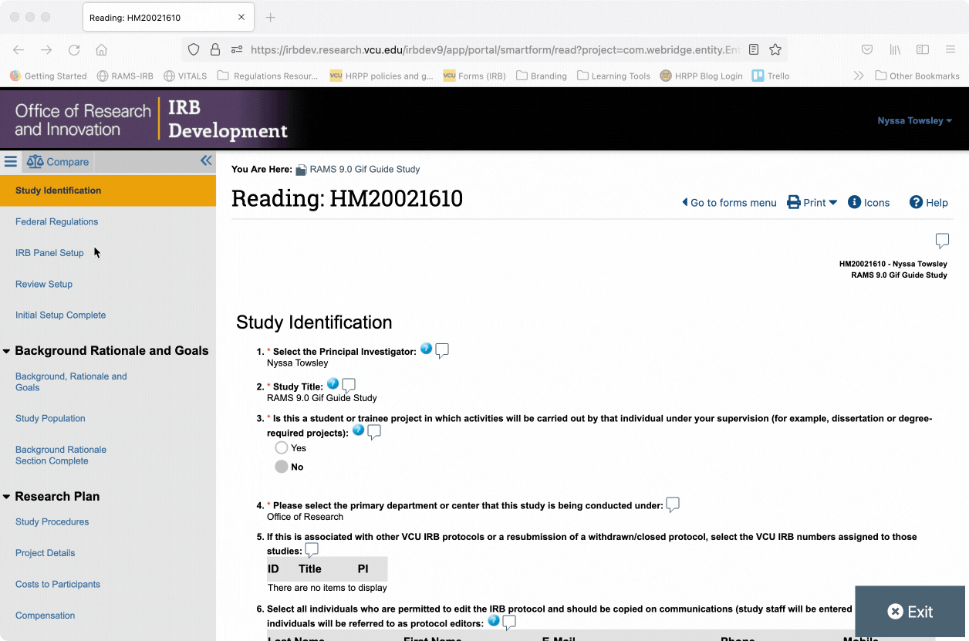
Task: Select No for student or trainee project
Action: point(282,467)
